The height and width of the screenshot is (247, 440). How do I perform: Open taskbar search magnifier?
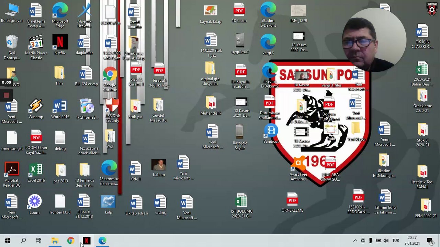[x=23, y=241]
